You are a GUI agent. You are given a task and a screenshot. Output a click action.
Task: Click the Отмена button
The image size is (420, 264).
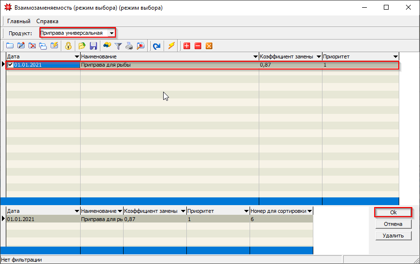click(x=393, y=224)
